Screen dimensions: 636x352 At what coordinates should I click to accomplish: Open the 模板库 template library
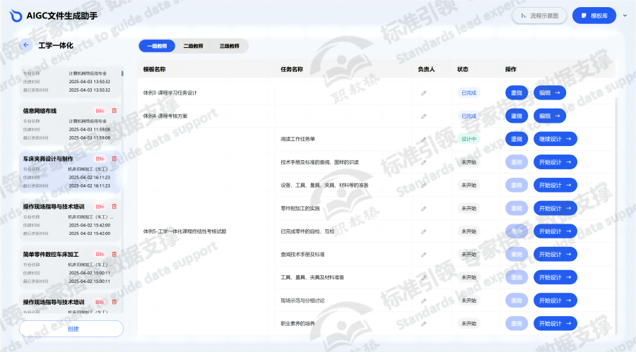594,16
